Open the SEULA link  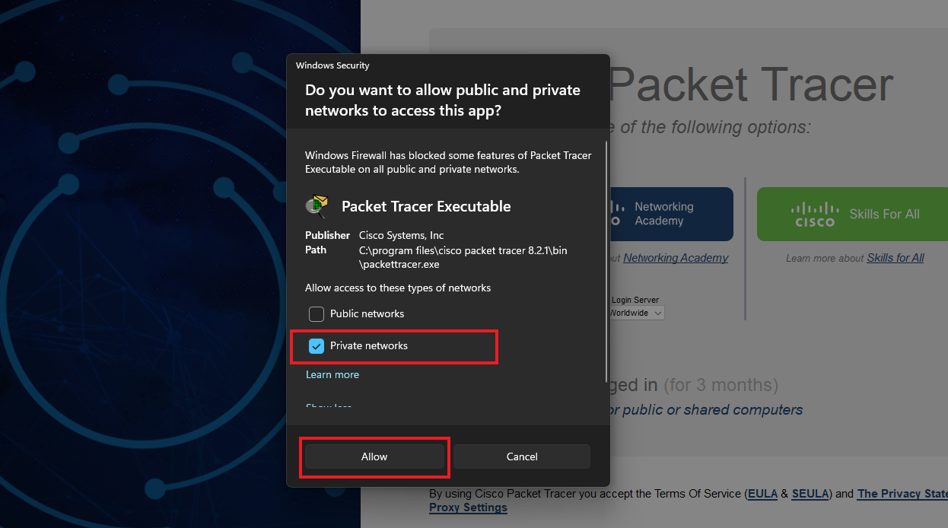pos(810,494)
